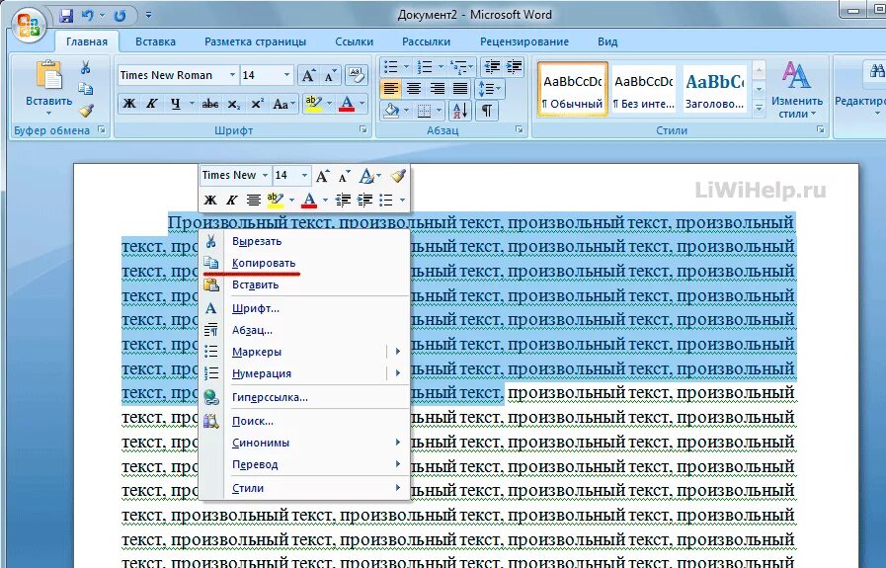The width and height of the screenshot is (886, 568).
Task: Open ribbon Font name combo box
Action: (178, 75)
